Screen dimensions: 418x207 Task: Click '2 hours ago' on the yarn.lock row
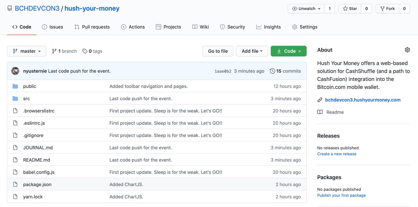pos(288,197)
